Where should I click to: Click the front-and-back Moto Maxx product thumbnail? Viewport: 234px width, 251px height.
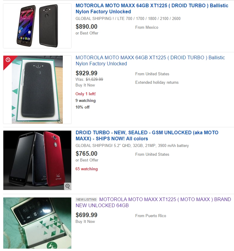(x=37, y=26)
